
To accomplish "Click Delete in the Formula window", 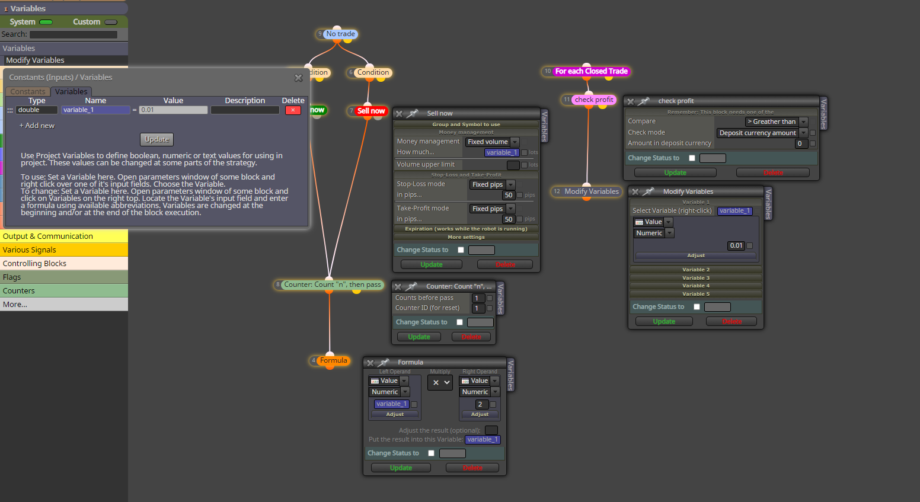I will click(x=472, y=468).
